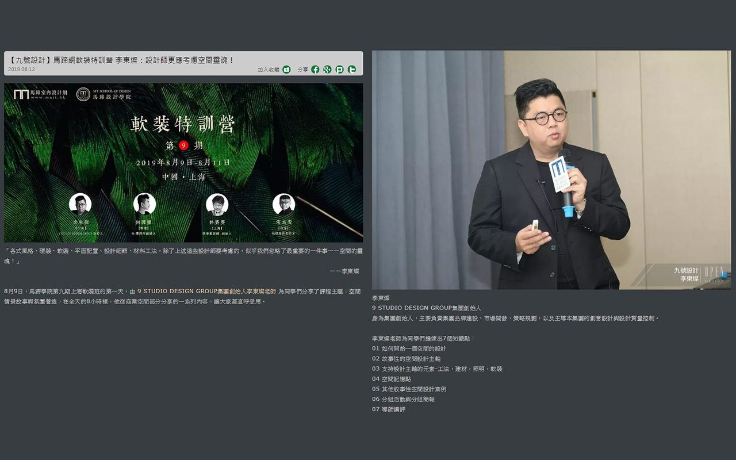Screen dimensions: 736x460
Task: Click the 九號設計 李東燦 caption on photo
Action: tap(686, 274)
